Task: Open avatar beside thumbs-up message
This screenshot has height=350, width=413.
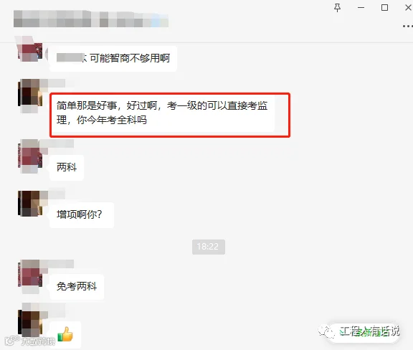Action: click(30, 323)
